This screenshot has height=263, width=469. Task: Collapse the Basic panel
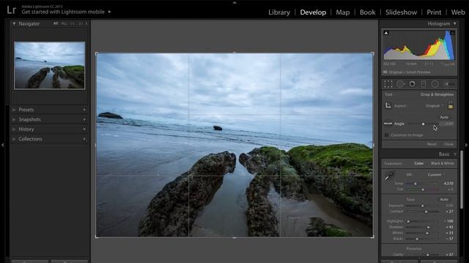click(x=455, y=154)
